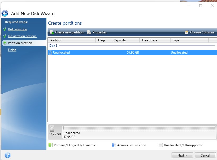The width and height of the screenshot is (217, 160).
Task: Click the green Primary legend swatch
Action: pos(51,145)
